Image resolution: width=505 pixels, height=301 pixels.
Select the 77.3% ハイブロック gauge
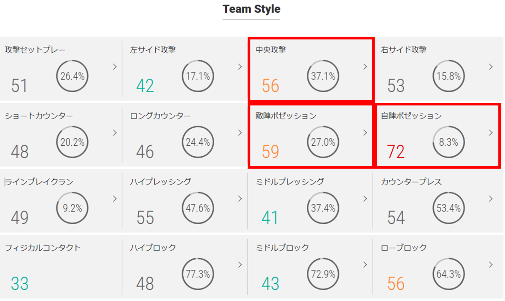[x=198, y=274]
